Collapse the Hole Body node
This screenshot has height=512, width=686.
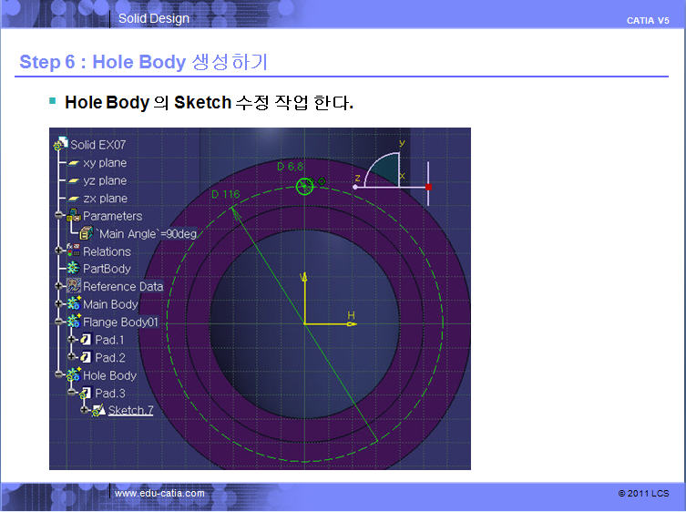click(58, 374)
